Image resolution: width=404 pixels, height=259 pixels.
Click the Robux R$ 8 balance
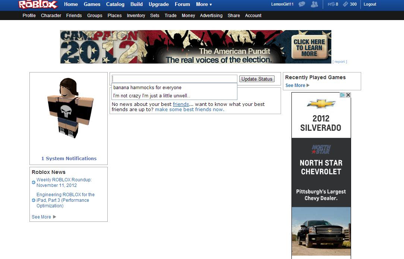[333, 4]
